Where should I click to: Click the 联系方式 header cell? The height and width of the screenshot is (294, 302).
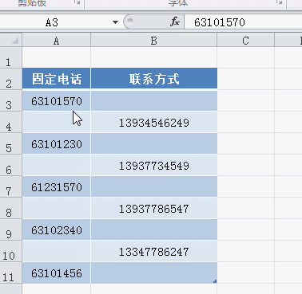coord(154,78)
